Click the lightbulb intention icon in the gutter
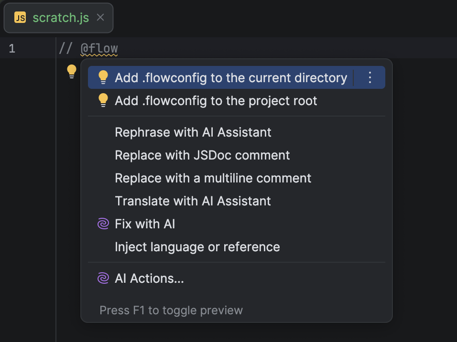Screen dimensions: 457x342 [x=72, y=71]
